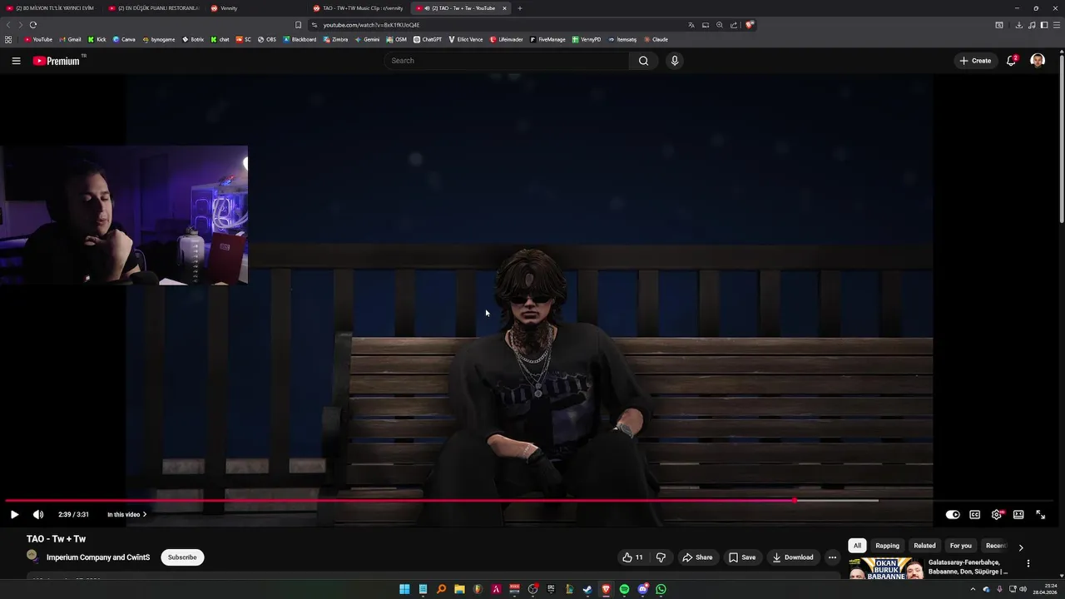Open Okan Buruk Babaanne video thumbnail

pyautogui.click(x=886, y=568)
